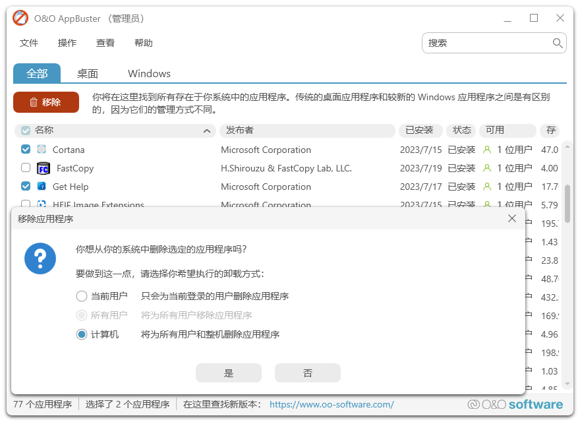Click the date 2023/7/19
Viewport: 580px width, 422px height.
click(421, 168)
